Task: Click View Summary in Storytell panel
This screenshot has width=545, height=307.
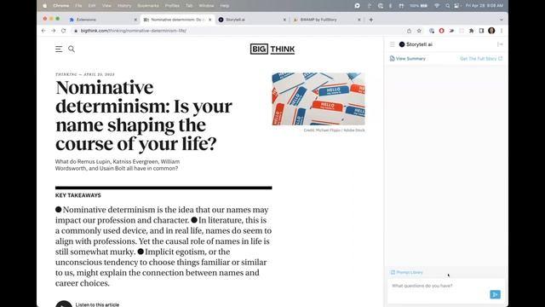Action: tap(408, 59)
